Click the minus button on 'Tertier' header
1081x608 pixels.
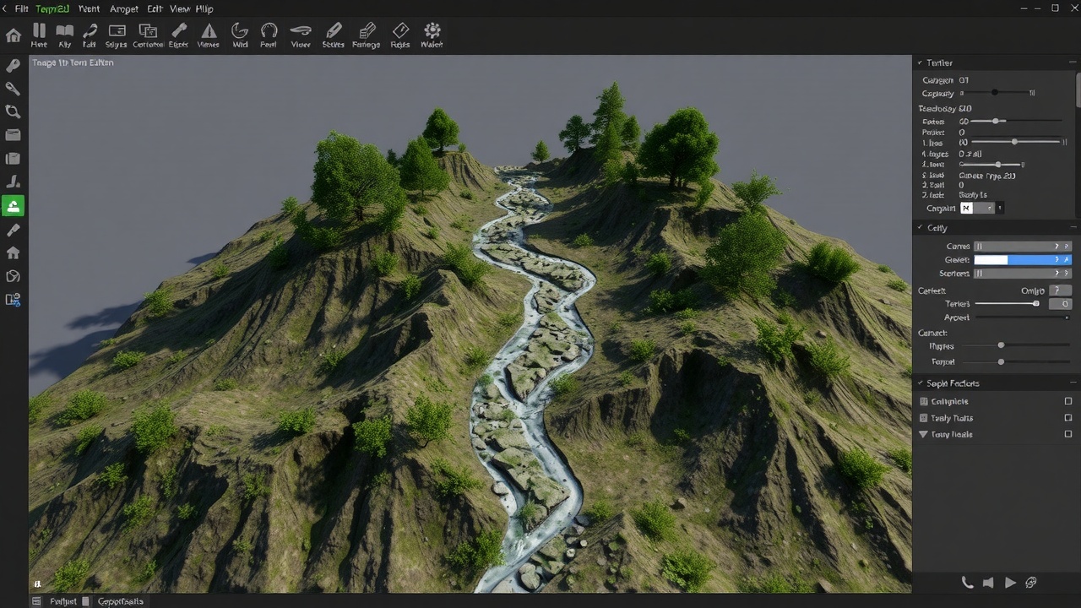1073,62
